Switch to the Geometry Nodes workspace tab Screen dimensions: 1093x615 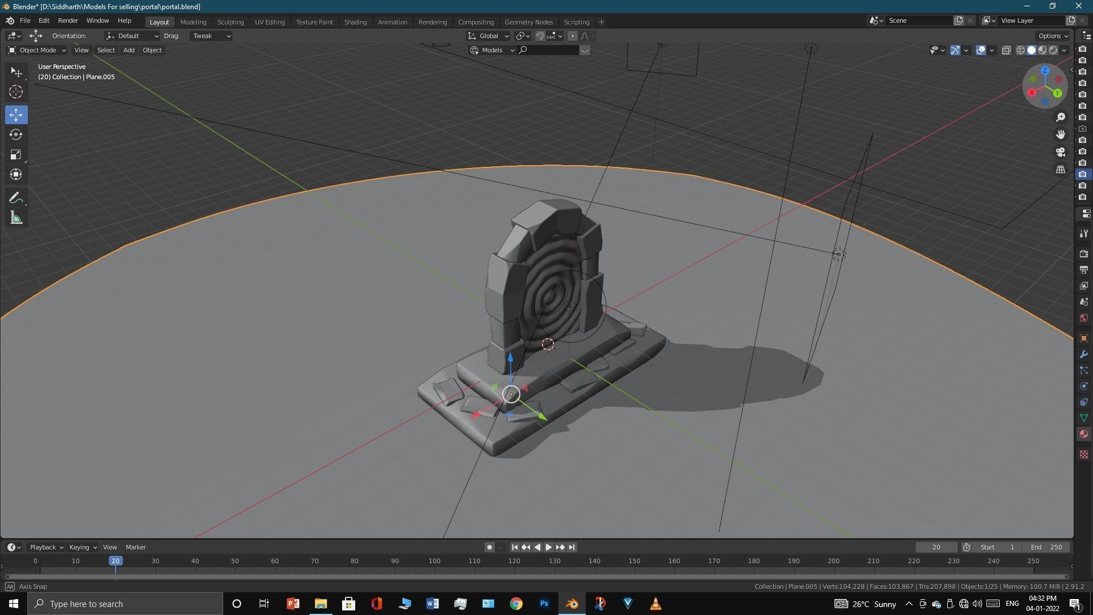click(528, 22)
